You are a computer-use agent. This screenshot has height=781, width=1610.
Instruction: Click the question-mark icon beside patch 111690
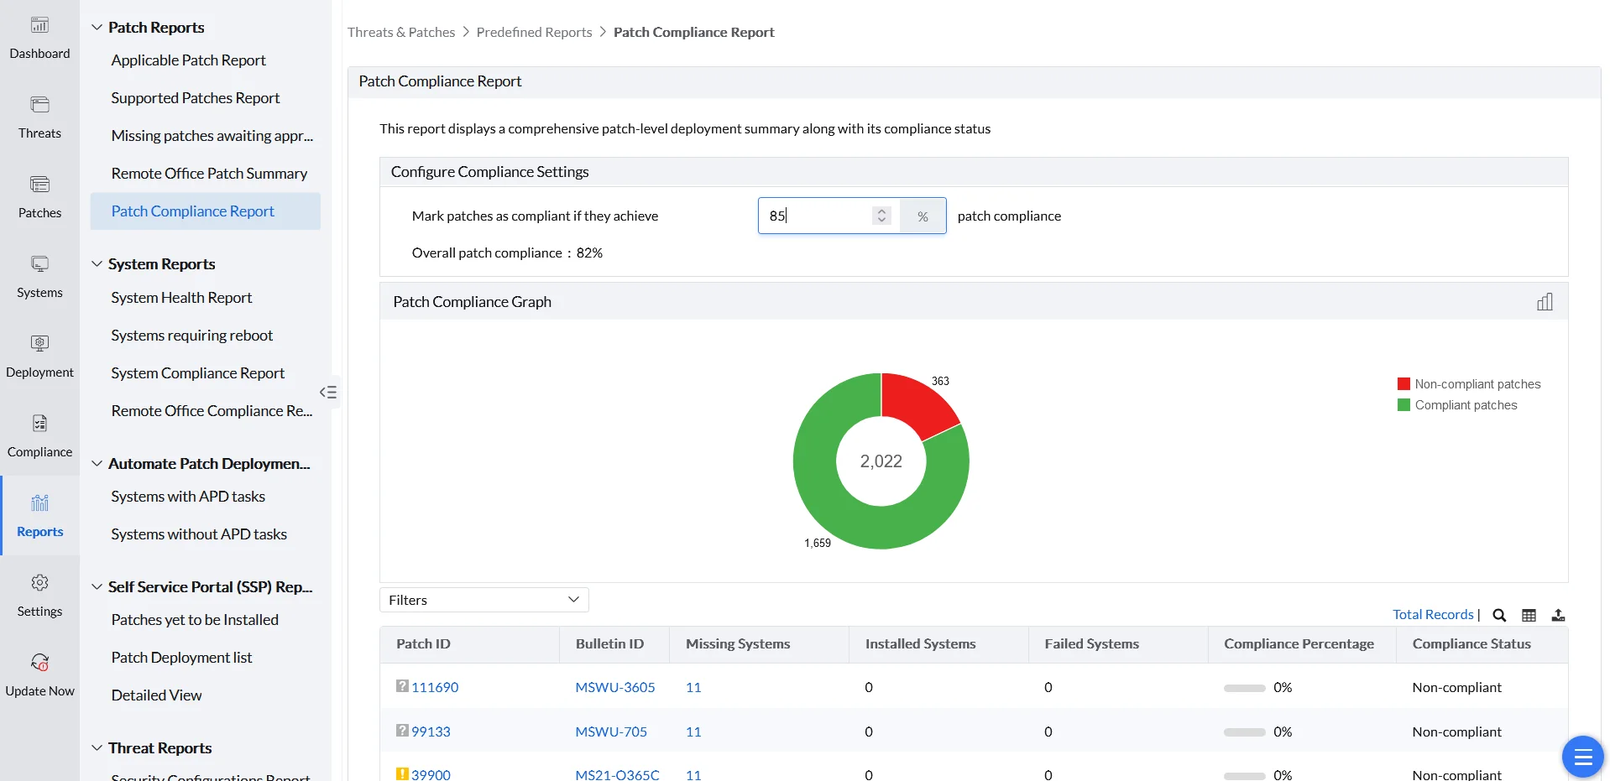coord(402,686)
